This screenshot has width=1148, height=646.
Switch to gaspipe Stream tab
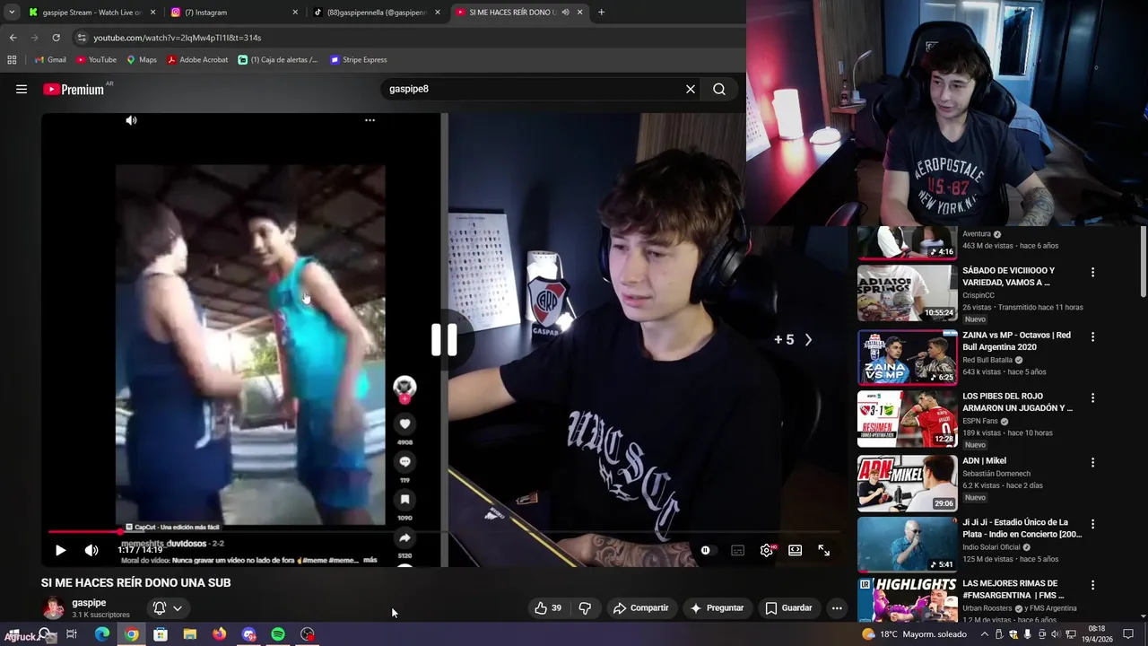pos(91,13)
